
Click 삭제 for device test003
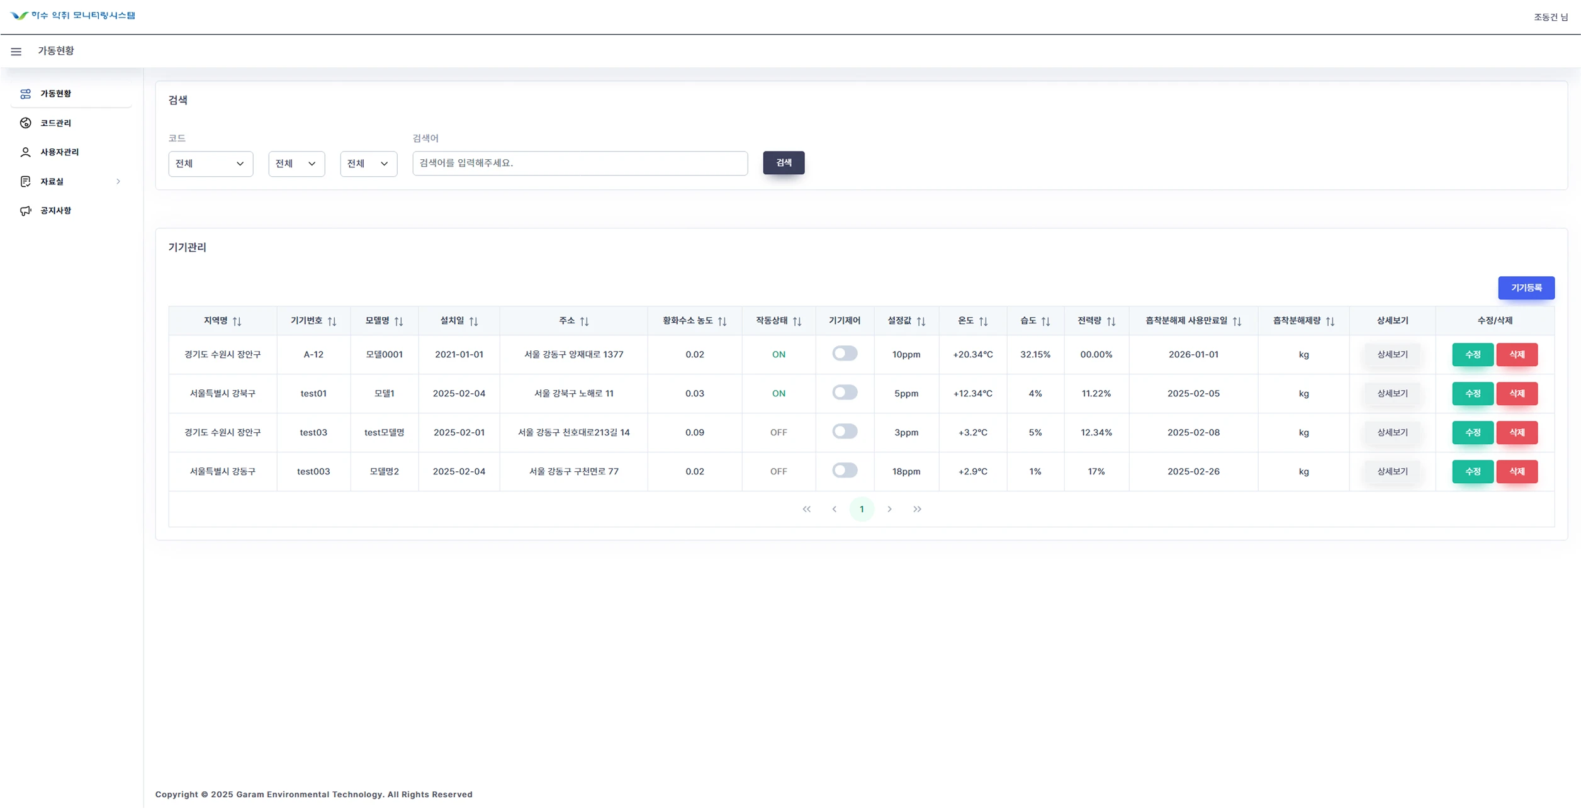(1516, 471)
